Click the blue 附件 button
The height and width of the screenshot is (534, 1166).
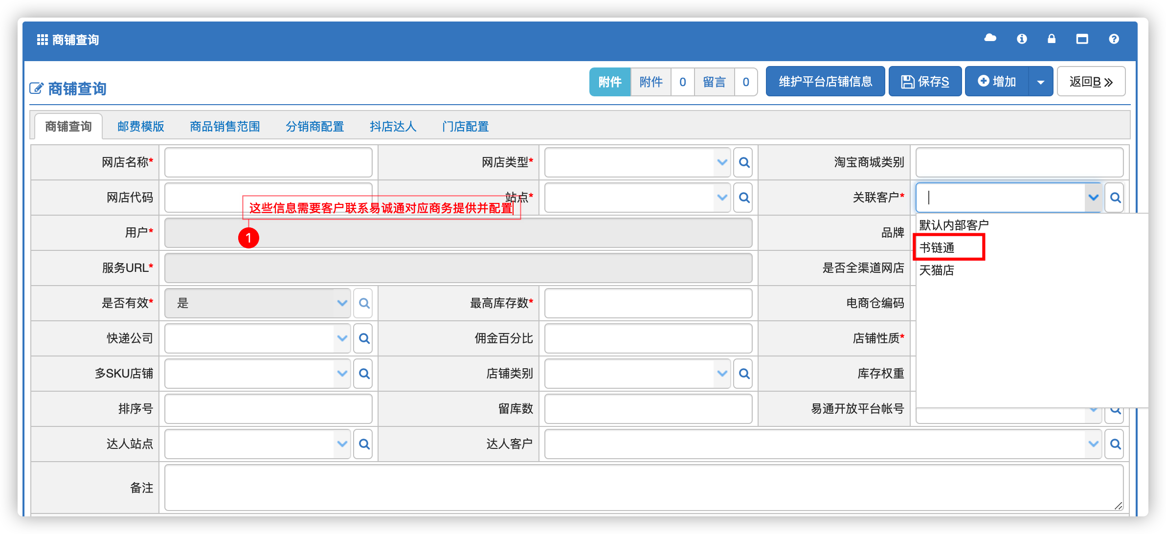(x=610, y=82)
